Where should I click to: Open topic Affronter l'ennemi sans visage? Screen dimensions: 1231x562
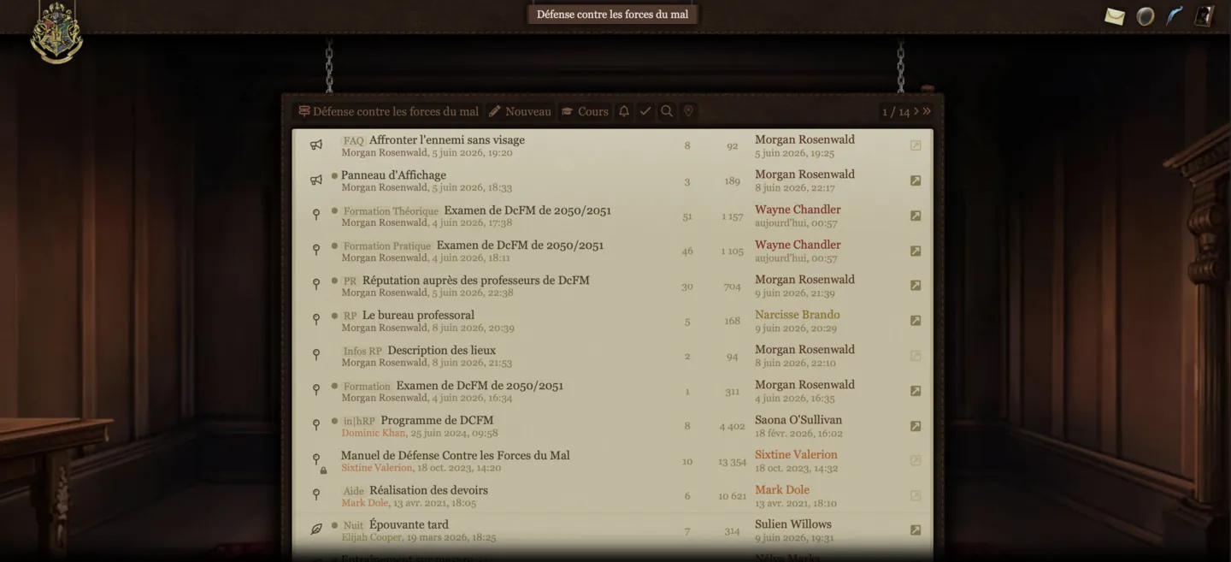click(x=447, y=140)
